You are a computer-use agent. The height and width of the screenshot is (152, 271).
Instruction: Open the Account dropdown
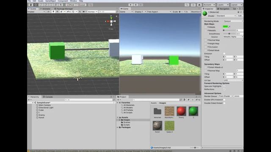[209, 5]
